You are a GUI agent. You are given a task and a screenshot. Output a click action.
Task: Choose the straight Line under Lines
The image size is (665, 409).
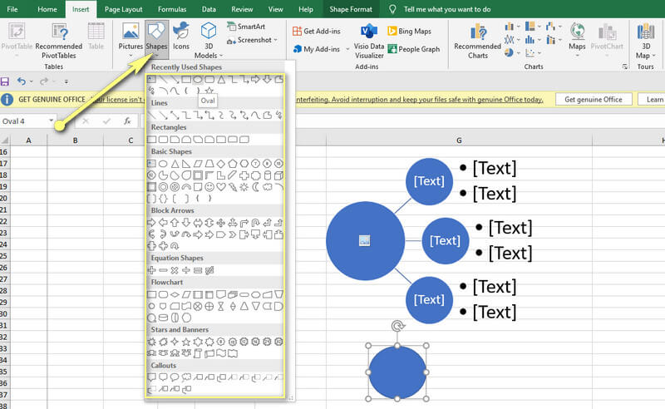pos(151,115)
